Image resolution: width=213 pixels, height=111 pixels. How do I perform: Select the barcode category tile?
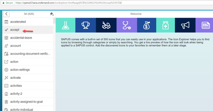point(204,25)
